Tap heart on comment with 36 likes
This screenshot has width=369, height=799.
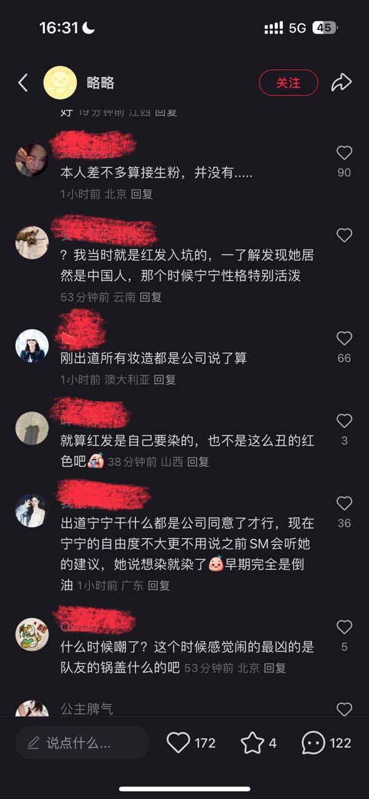(344, 503)
